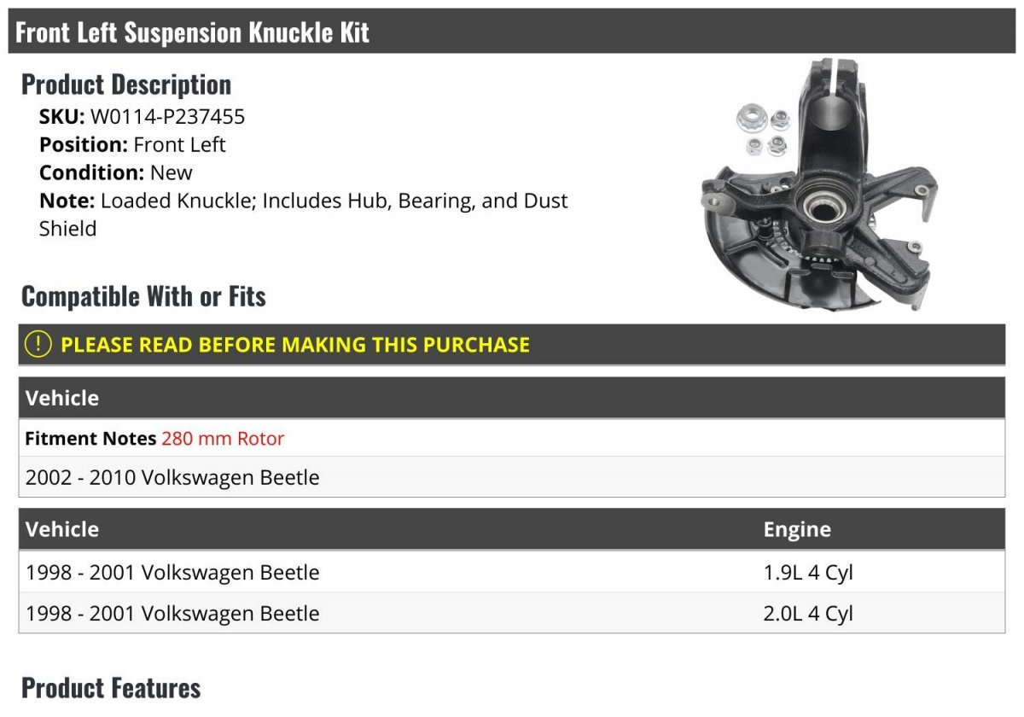Click the 2.0L 4 Cyl Beetle row

[512, 613]
